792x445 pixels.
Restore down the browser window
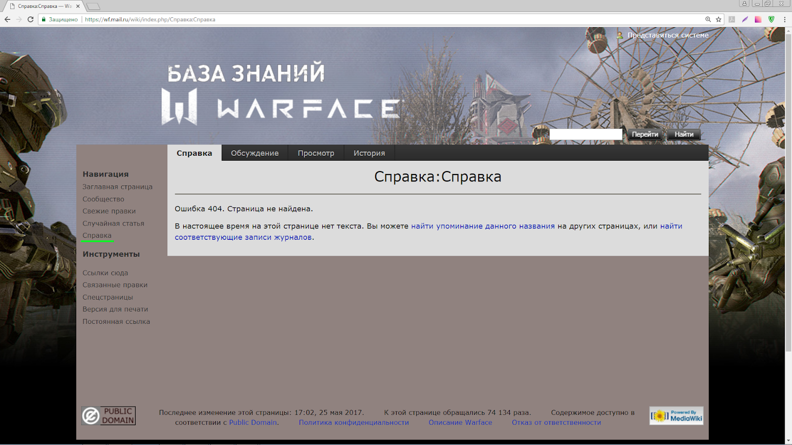click(768, 3)
